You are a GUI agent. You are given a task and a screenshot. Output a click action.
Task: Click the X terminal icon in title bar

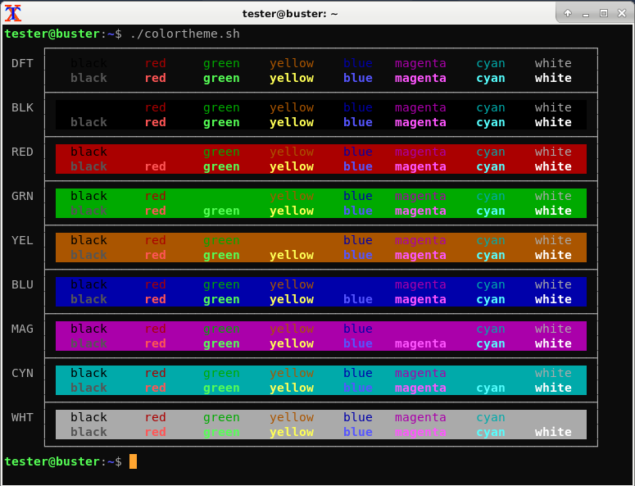point(13,12)
